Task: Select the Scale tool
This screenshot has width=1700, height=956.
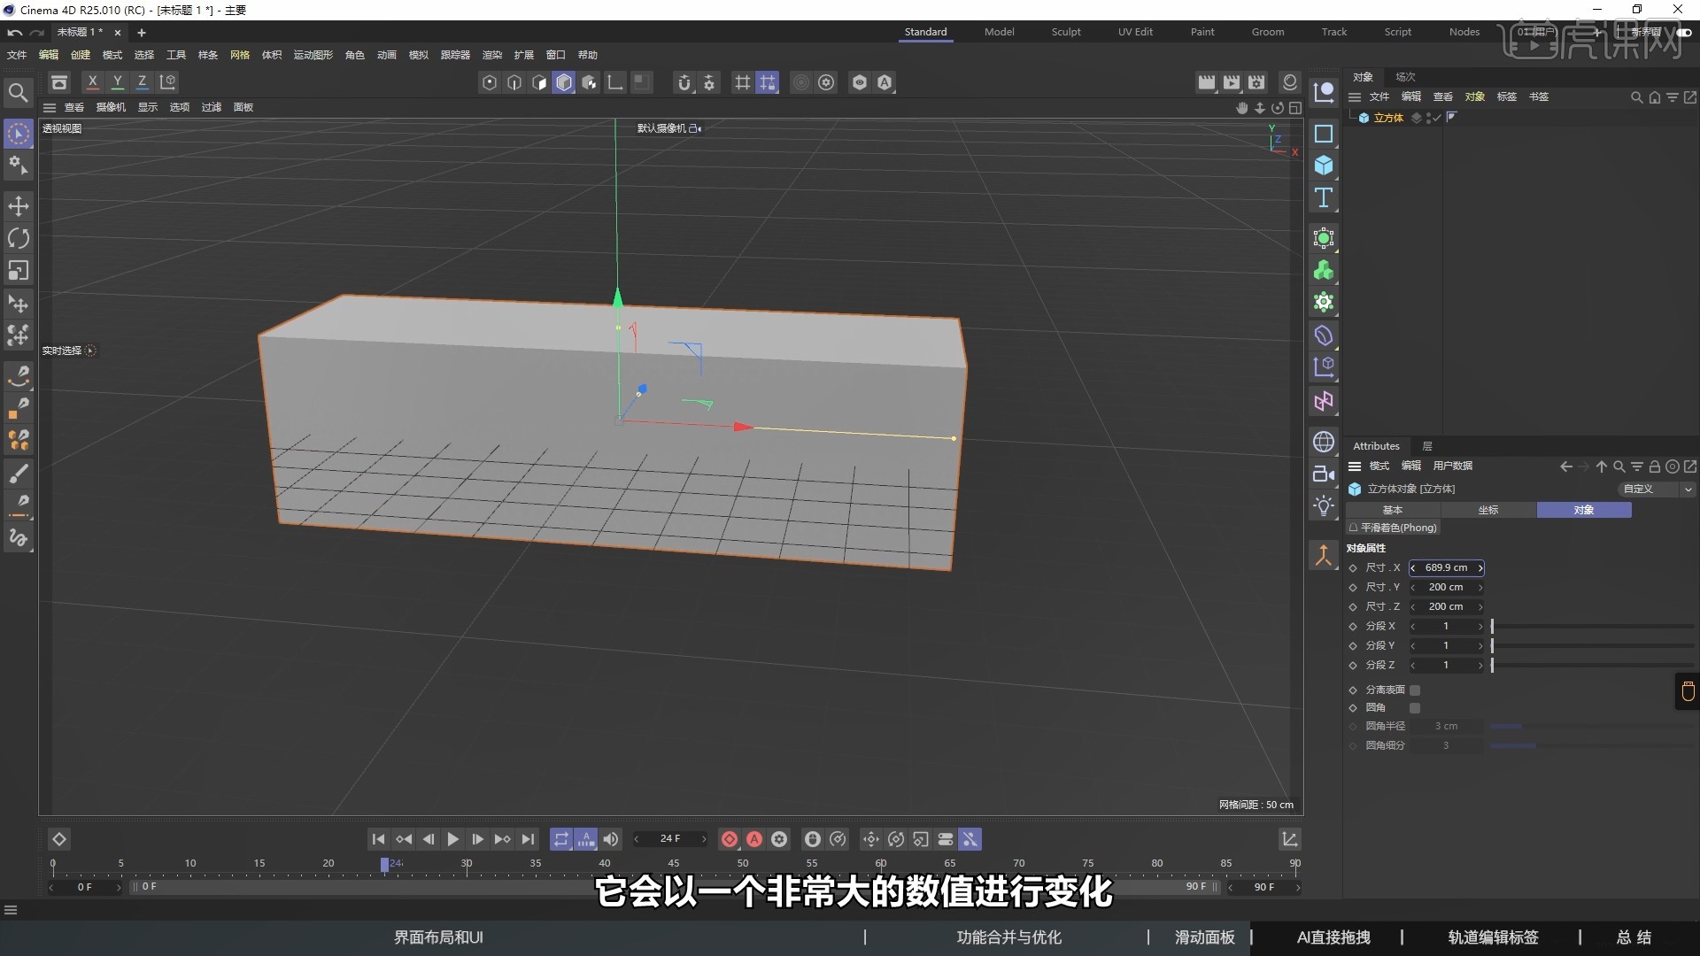Action: tap(18, 270)
